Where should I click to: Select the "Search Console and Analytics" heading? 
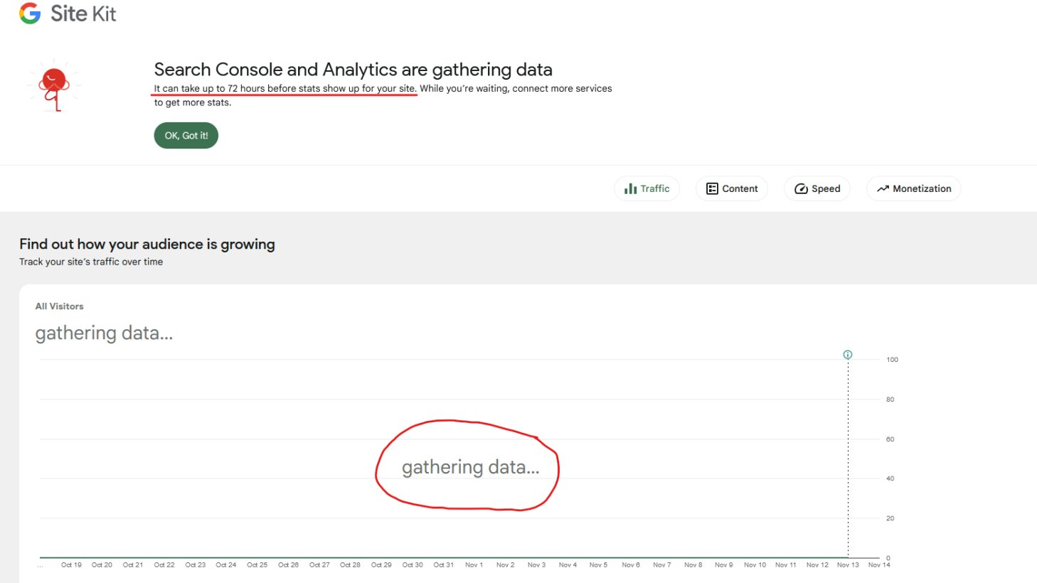353,70
